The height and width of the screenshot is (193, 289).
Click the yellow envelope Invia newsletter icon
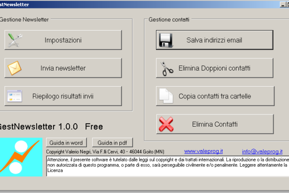[x=15, y=68]
